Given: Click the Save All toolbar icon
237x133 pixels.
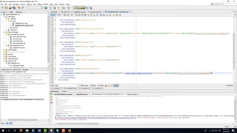Looking at the screenshot, I should (x=14, y=8).
